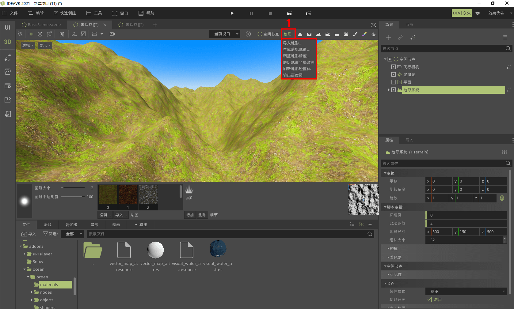Pause the running scene
Screen dimensions: 514x309
tap(251, 13)
